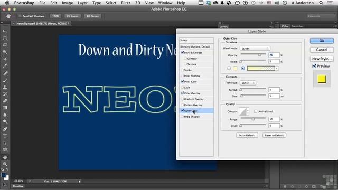Select the Crop tool

[5, 59]
